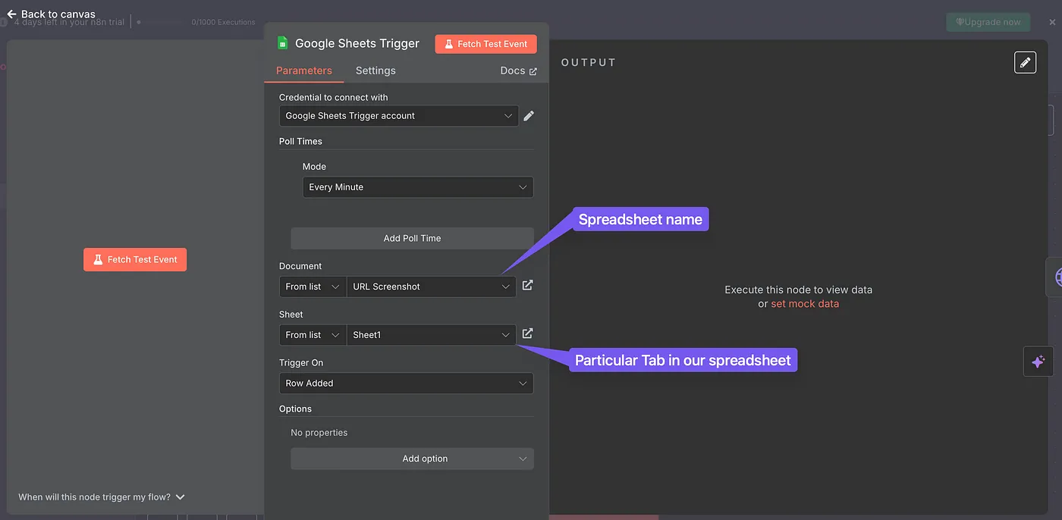Click the OUTPUT heading
Viewport: 1062px width, 520px height.
pyautogui.click(x=589, y=62)
